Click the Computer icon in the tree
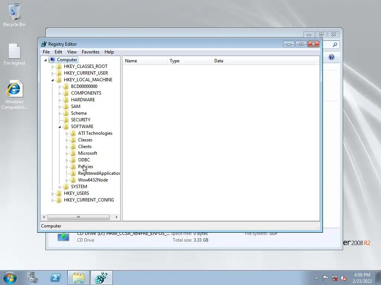 [52, 60]
